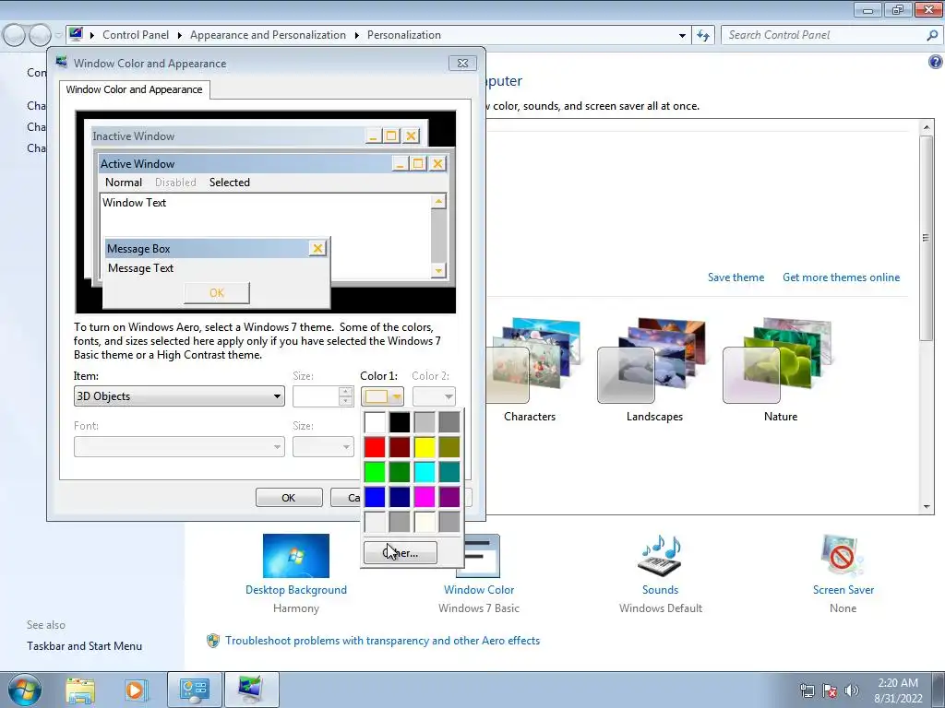
Task: Select the Landscapes theme
Action: pos(654,370)
